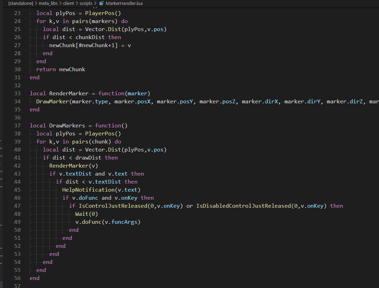Click line number 47 in the gutter

click(x=17, y=206)
